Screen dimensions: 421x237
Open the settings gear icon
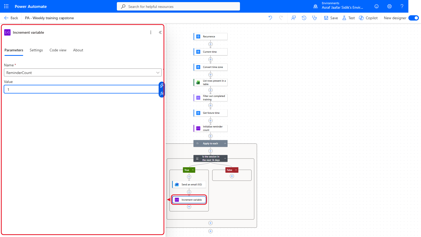point(389,6)
